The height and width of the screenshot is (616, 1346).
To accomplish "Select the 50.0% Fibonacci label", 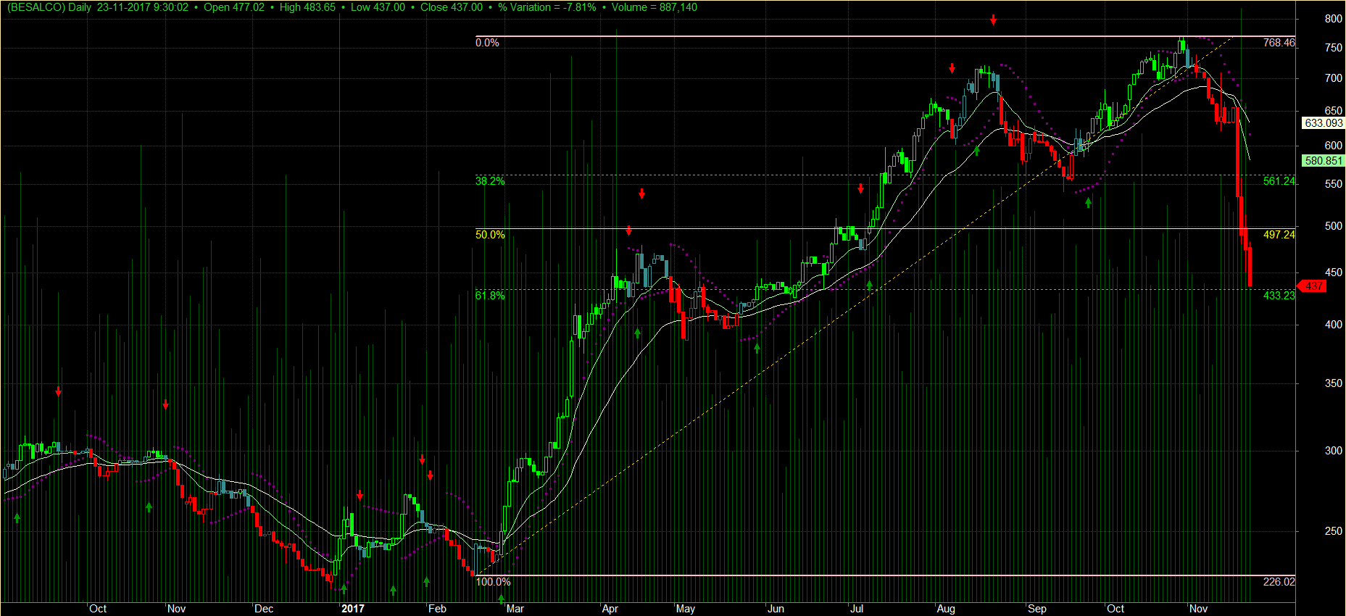I will pyautogui.click(x=490, y=235).
